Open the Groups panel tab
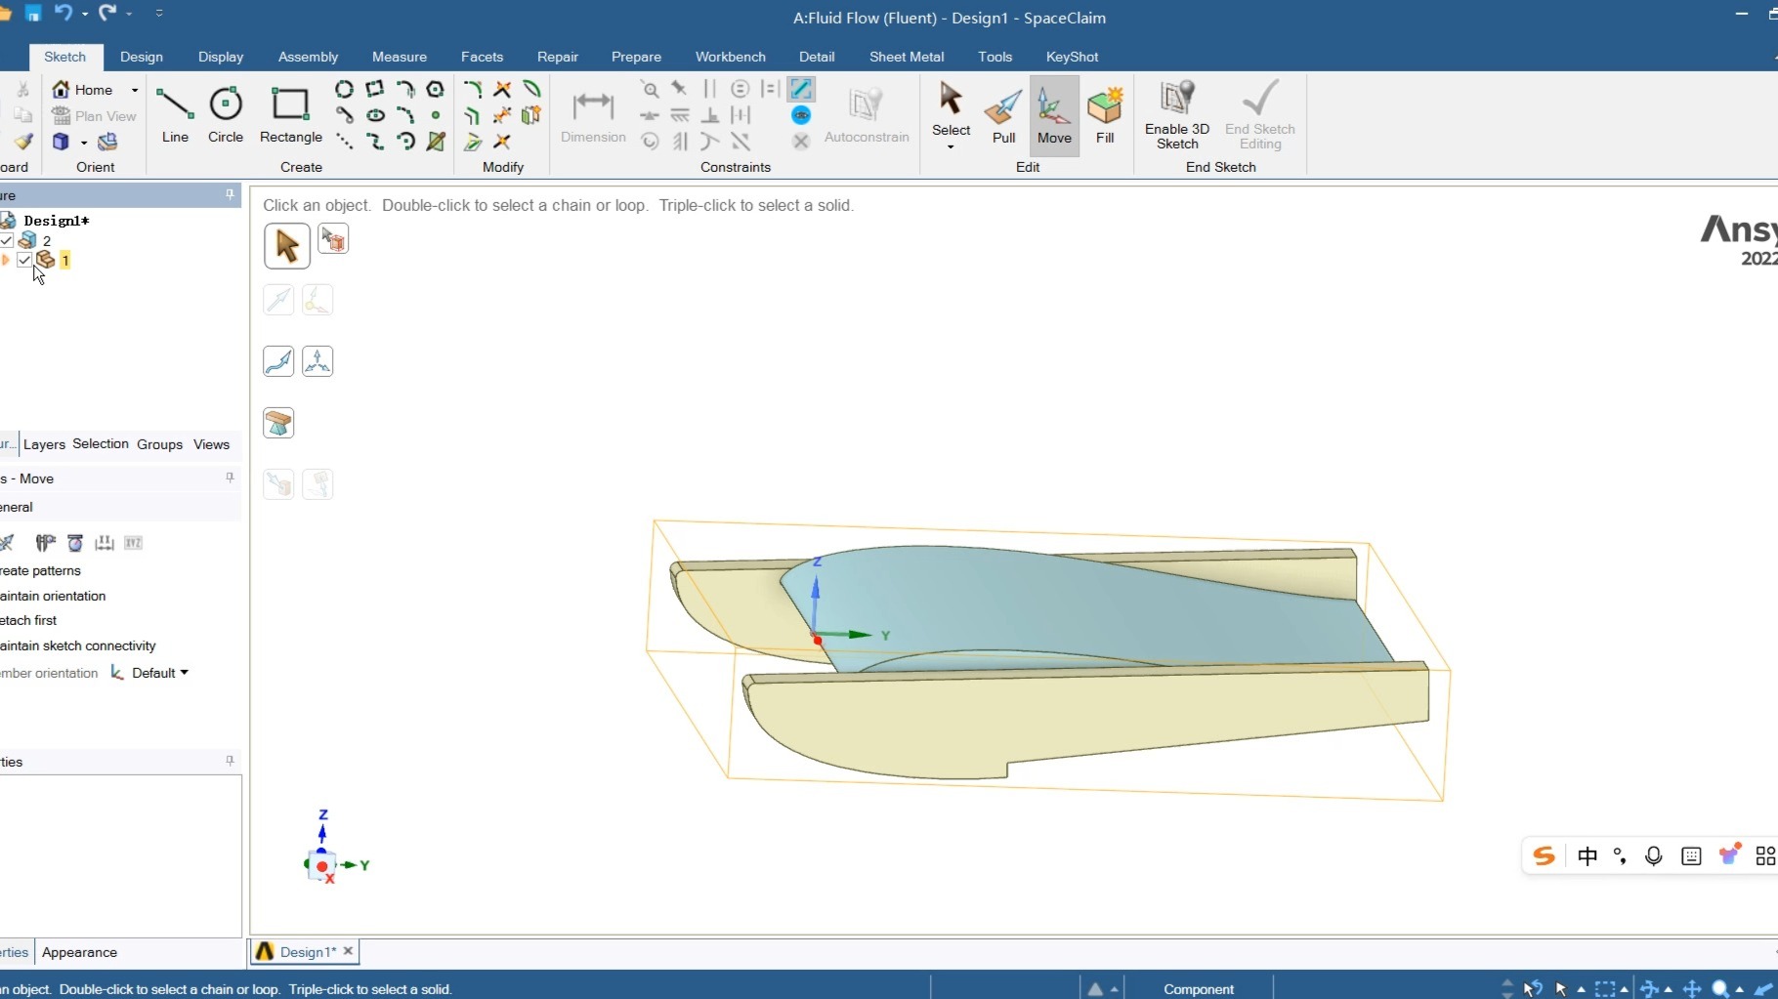The image size is (1778, 999). click(159, 444)
